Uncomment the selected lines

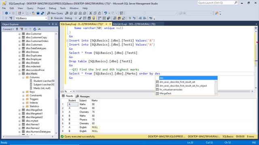click(x=134, y=18)
